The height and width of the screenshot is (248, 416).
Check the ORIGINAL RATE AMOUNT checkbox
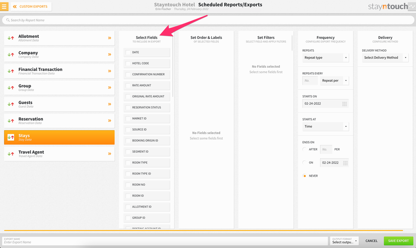click(x=128, y=97)
